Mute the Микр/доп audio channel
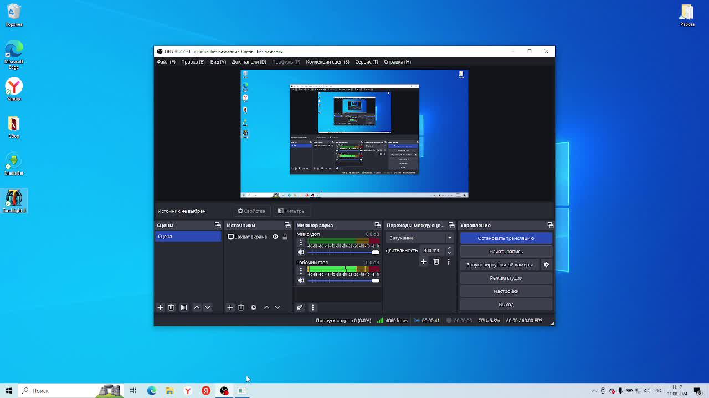 (301, 252)
